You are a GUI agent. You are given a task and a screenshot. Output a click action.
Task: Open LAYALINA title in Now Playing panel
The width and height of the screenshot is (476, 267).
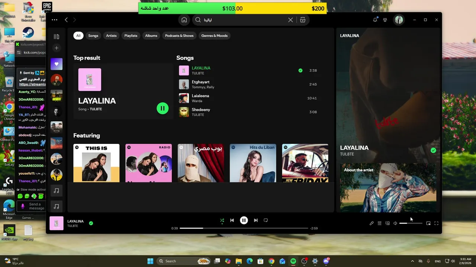click(x=354, y=148)
